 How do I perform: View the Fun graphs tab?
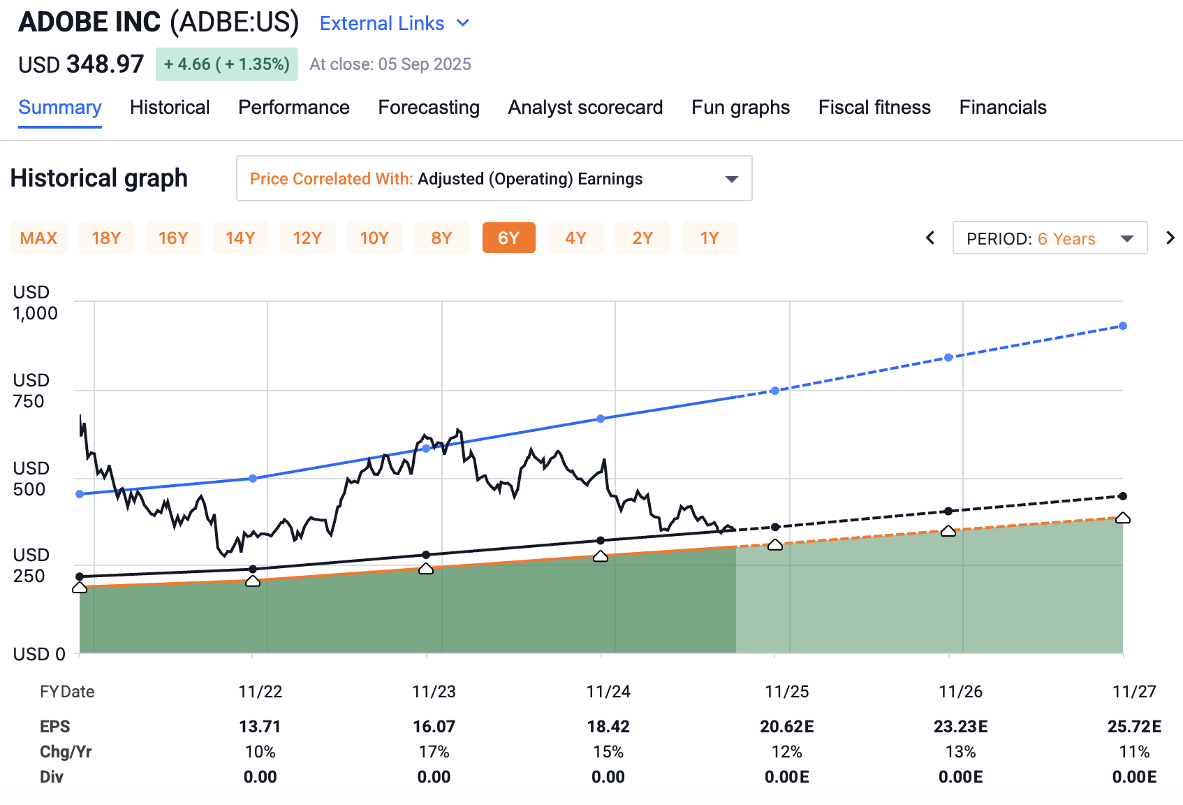click(x=741, y=108)
